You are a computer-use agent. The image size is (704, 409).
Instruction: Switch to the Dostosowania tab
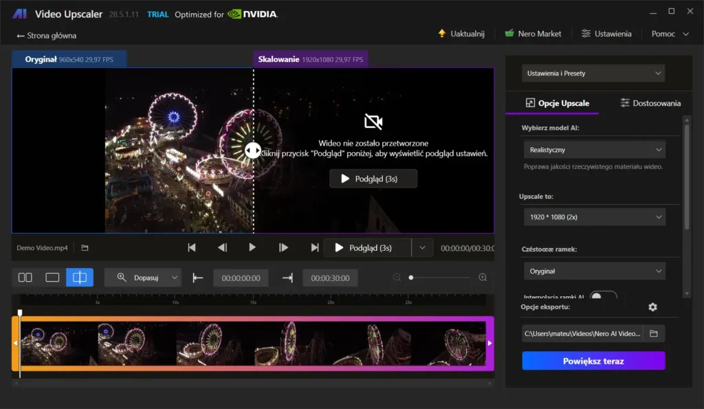click(x=650, y=103)
